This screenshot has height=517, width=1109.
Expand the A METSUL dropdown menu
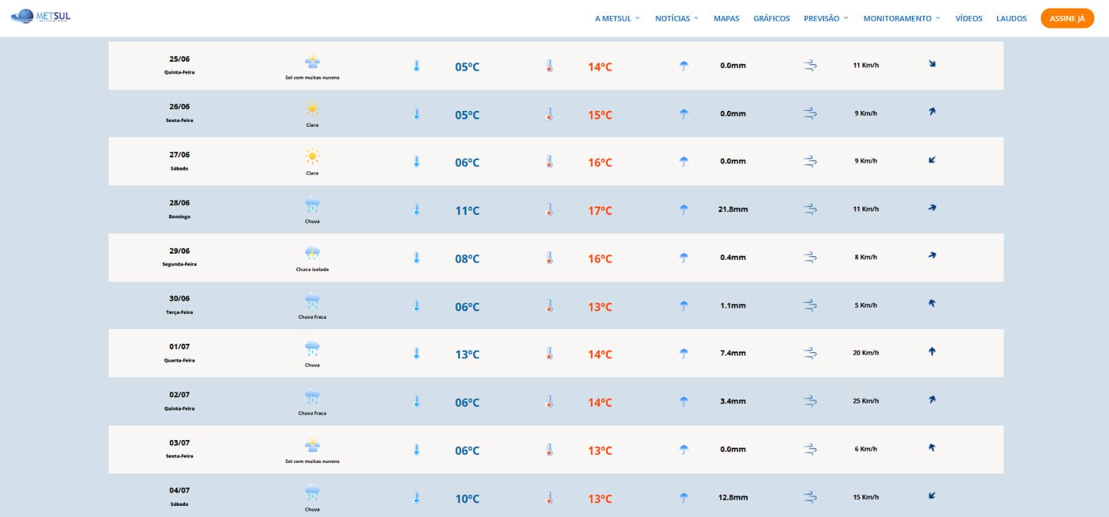pos(617,19)
